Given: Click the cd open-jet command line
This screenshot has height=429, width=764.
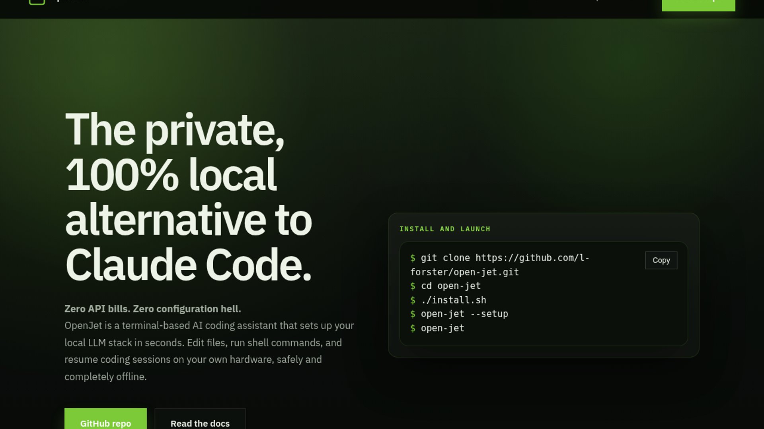Looking at the screenshot, I should (x=450, y=286).
